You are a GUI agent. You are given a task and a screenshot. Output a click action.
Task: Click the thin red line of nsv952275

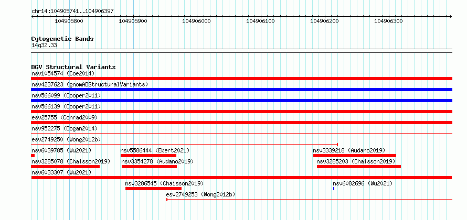(x=242, y=134)
